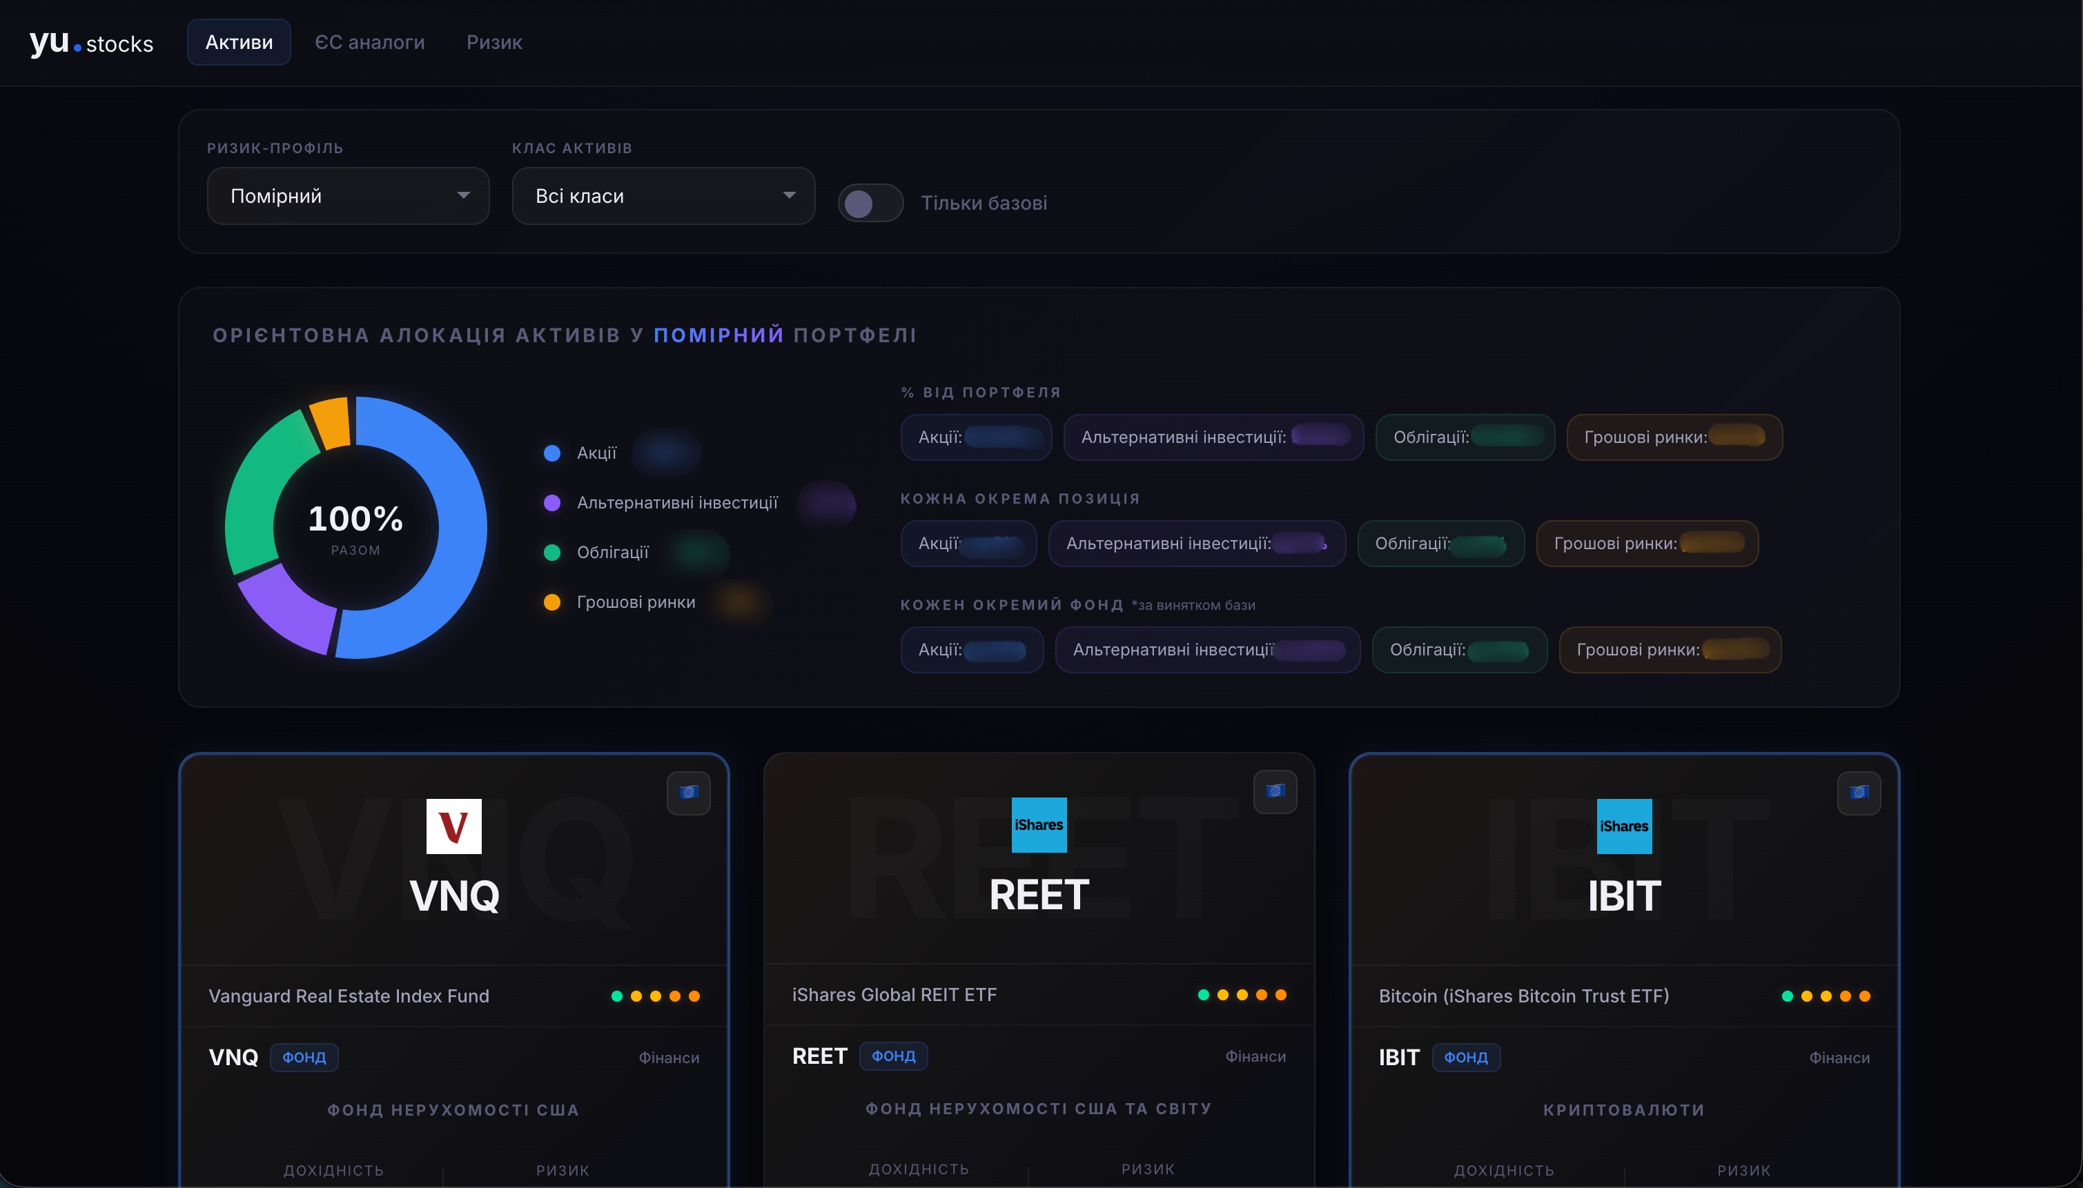Click the yu.stocks logo
The height and width of the screenshot is (1188, 2083).
point(91,43)
